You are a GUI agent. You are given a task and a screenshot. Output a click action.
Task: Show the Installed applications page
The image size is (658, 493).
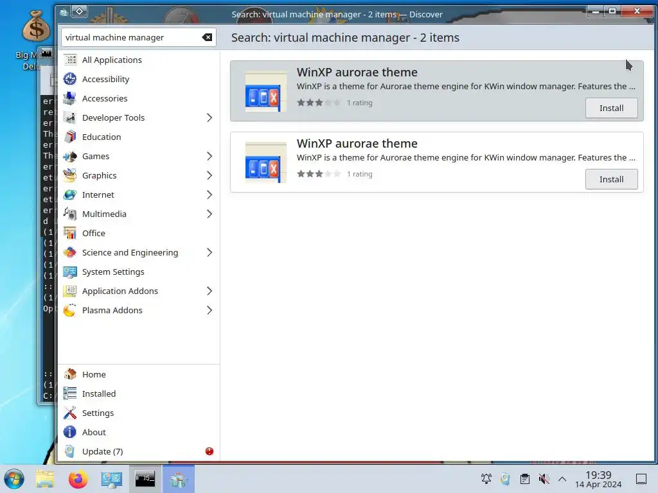tap(99, 394)
